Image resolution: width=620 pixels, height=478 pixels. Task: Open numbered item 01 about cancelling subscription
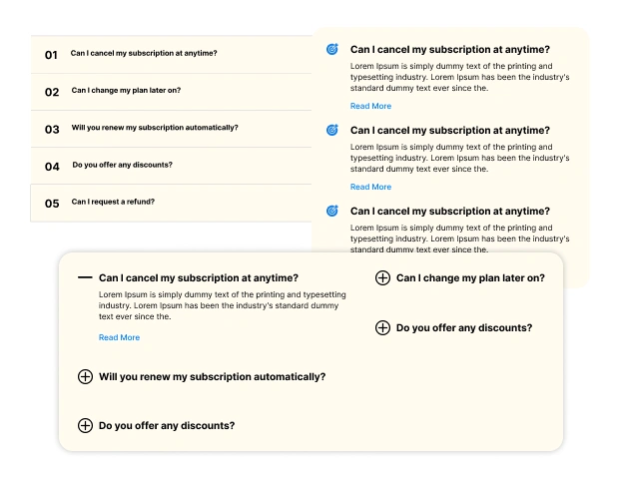point(144,54)
